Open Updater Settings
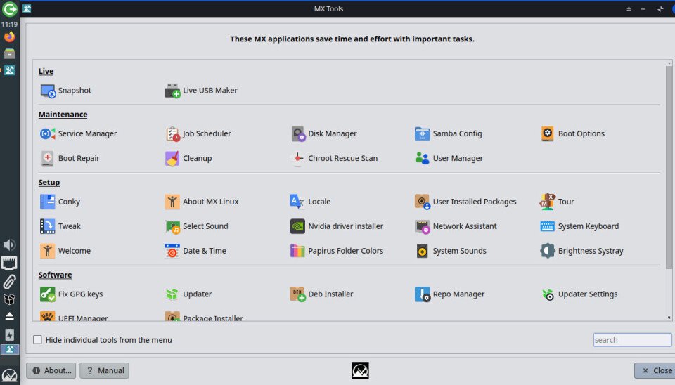This screenshot has height=385, width=675. point(579,294)
